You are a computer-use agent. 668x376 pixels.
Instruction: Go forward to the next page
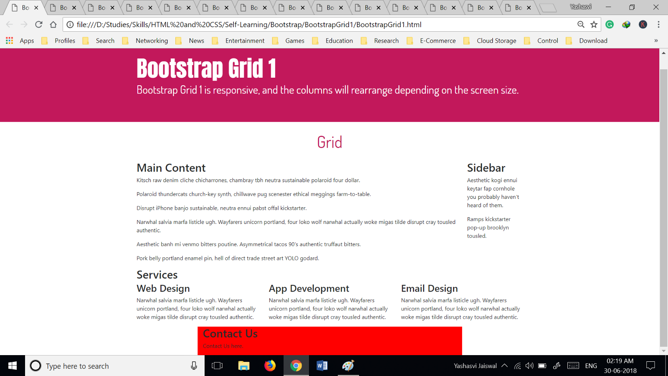(24, 25)
